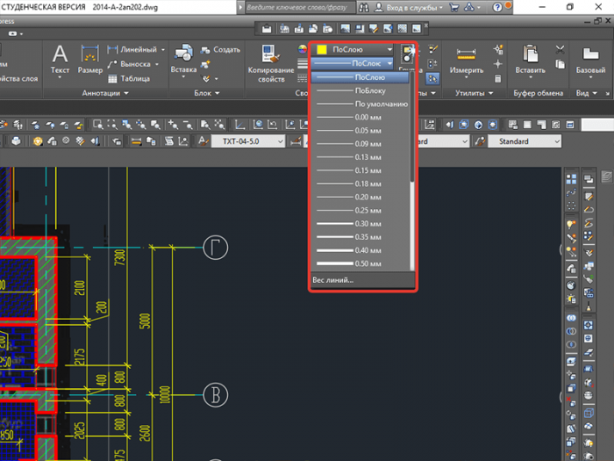Close the floating toolbar with its X
The height and width of the screenshot is (461, 614).
(426, 25)
